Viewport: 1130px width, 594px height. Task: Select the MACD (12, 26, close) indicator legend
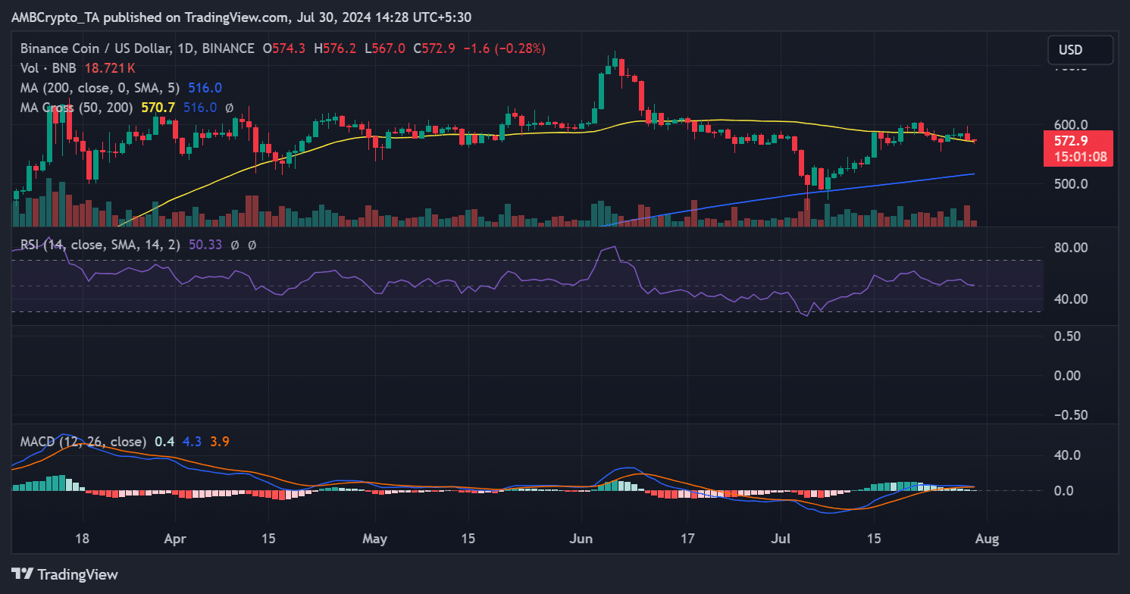[83, 441]
